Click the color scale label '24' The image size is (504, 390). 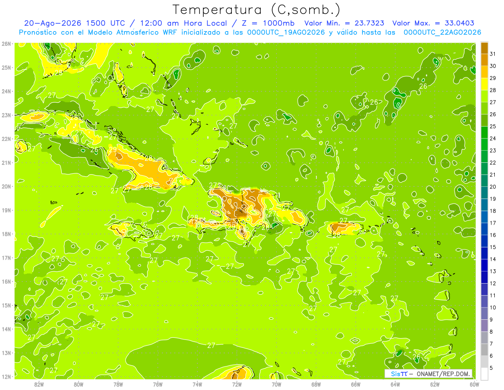[x=493, y=138]
